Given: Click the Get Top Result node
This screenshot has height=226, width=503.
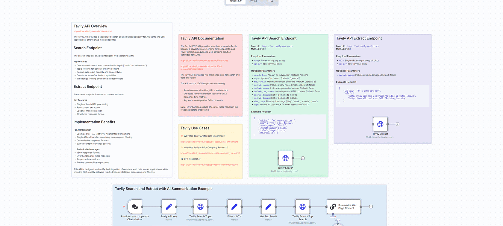Looking at the screenshot, I should (268, 207).
